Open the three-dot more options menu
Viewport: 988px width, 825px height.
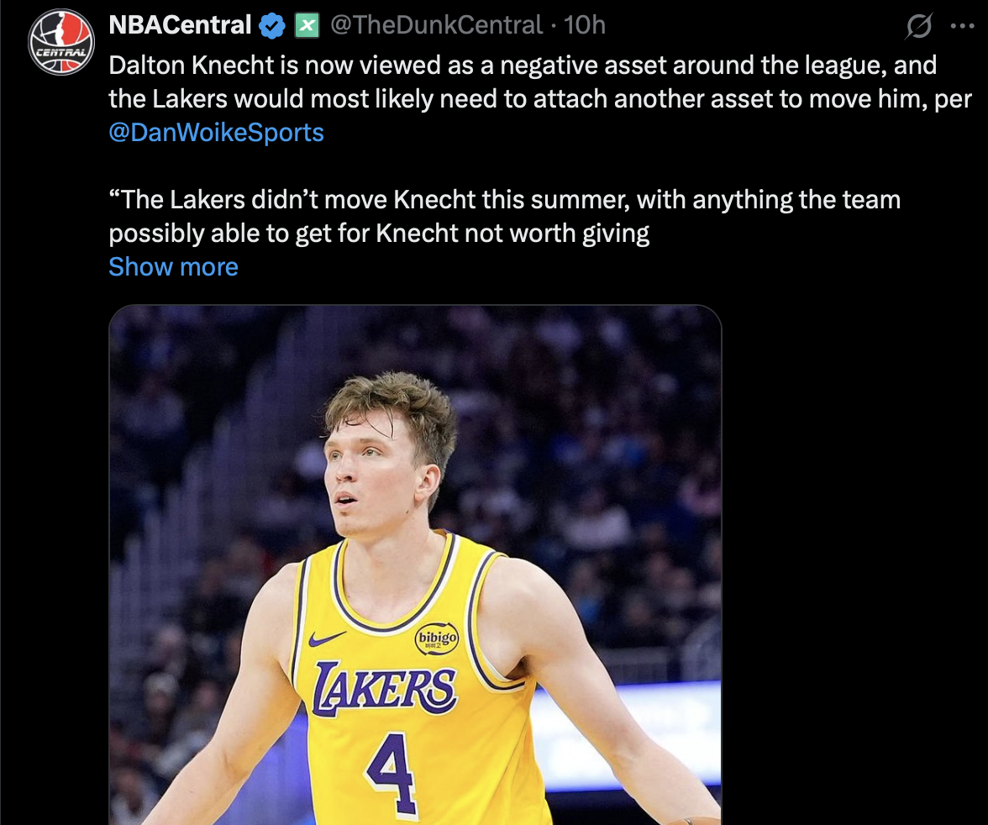pos(961,26)
